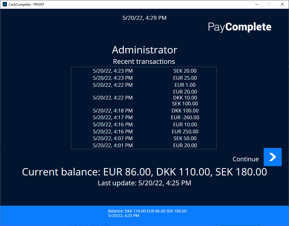
Task: Click the blue balance status bar at bottom
Action: point(144,213)
